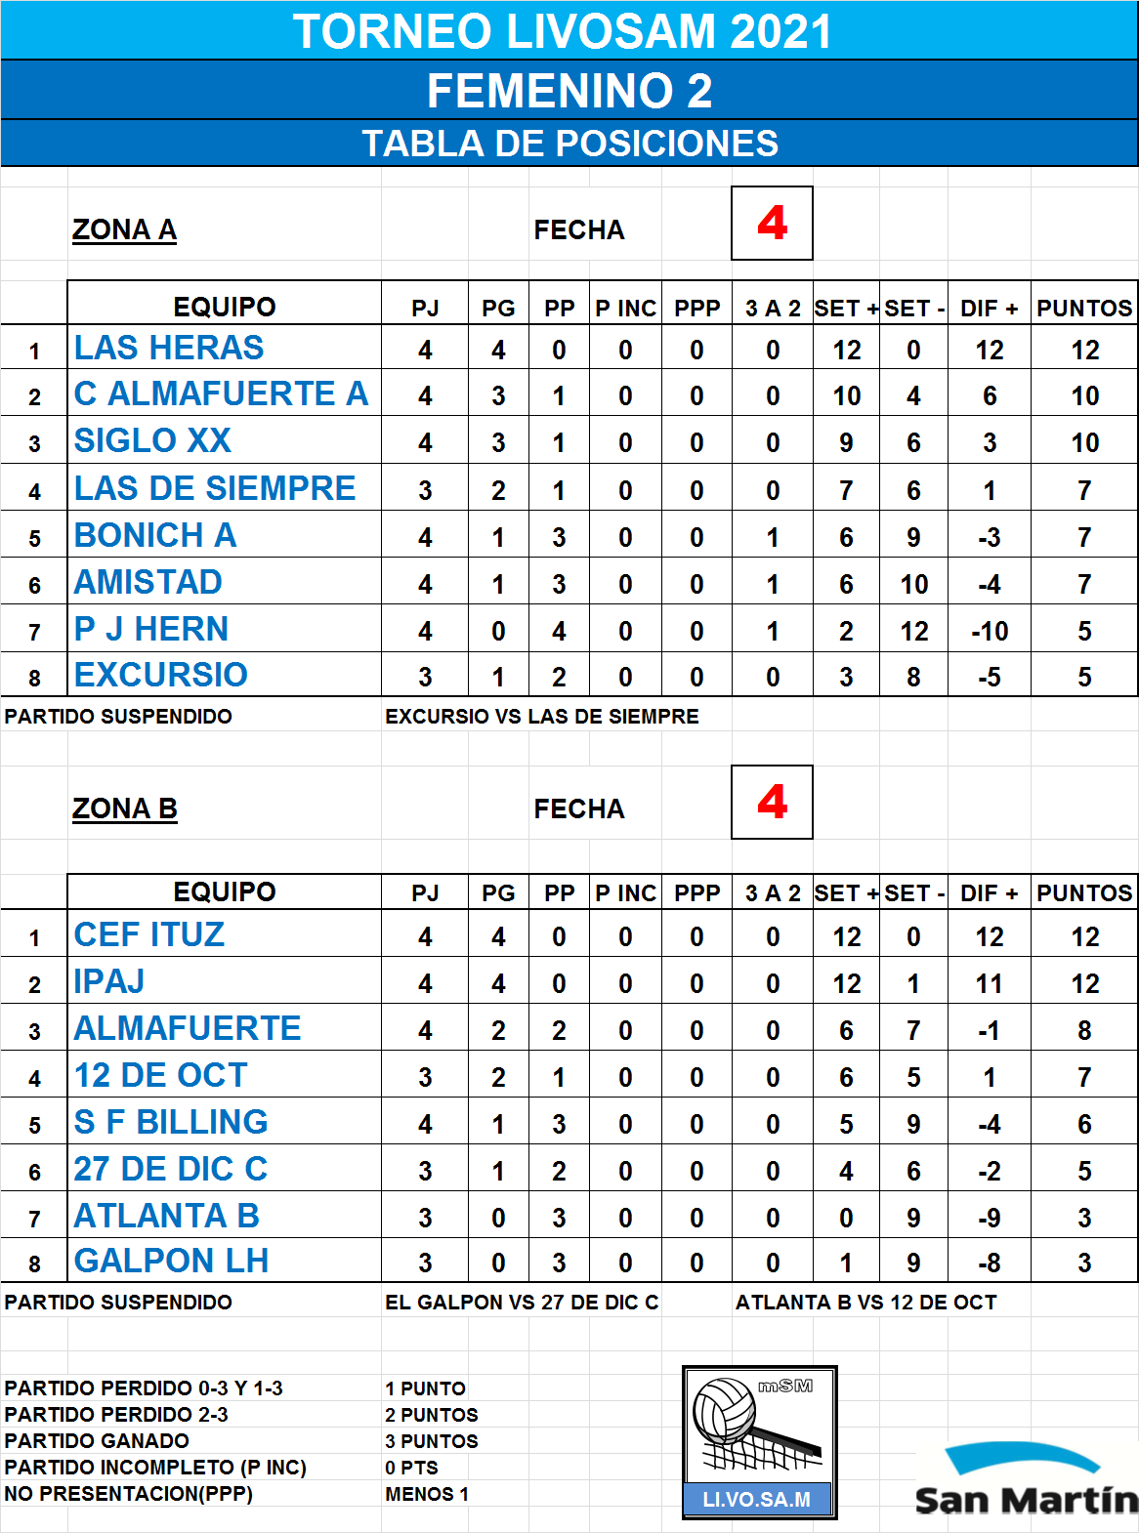Select team LAS HERAS cell
The width and height of the screenshot is (1139, 1533).
(x=224, y=348)
